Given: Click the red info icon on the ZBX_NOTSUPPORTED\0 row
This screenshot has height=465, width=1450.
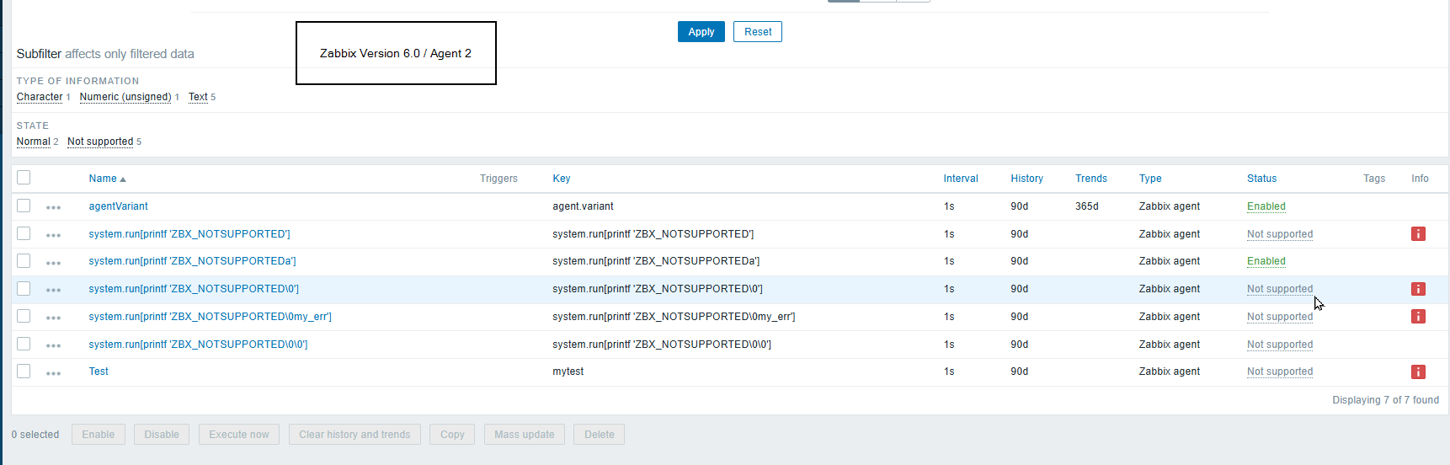Looking at the screenshot, I should point(1418,289).
